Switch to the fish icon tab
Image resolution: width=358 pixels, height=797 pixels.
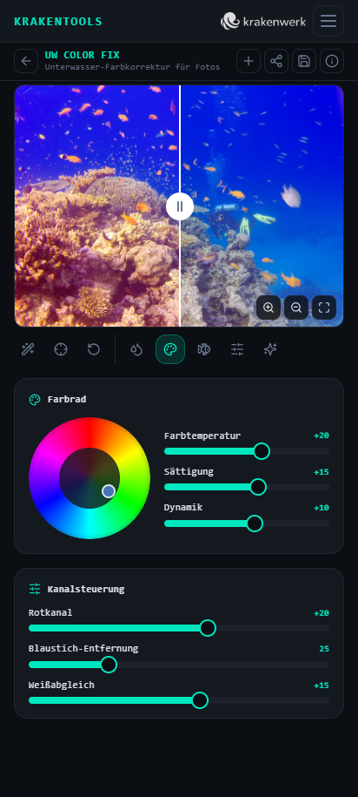click(204, 349)
